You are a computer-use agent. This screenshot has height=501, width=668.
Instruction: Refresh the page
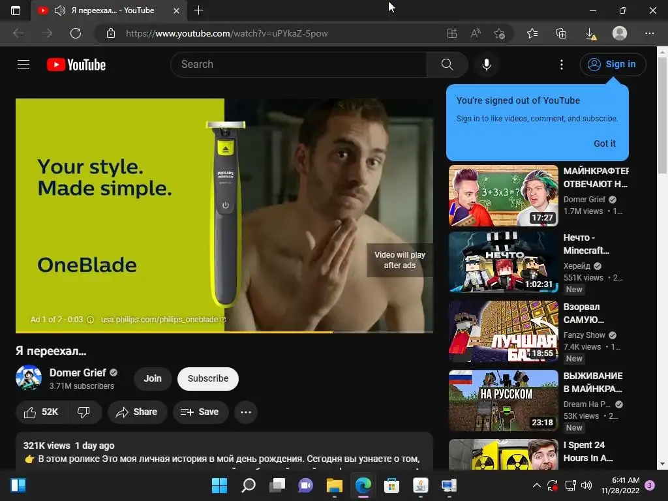point(76,33)
